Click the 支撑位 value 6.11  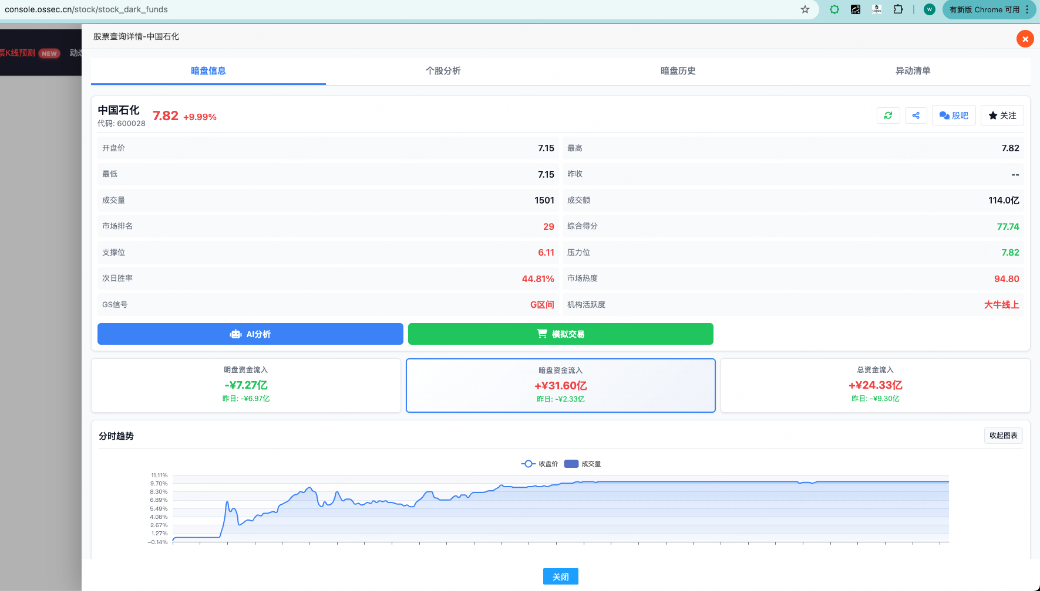tap(546, 253)
